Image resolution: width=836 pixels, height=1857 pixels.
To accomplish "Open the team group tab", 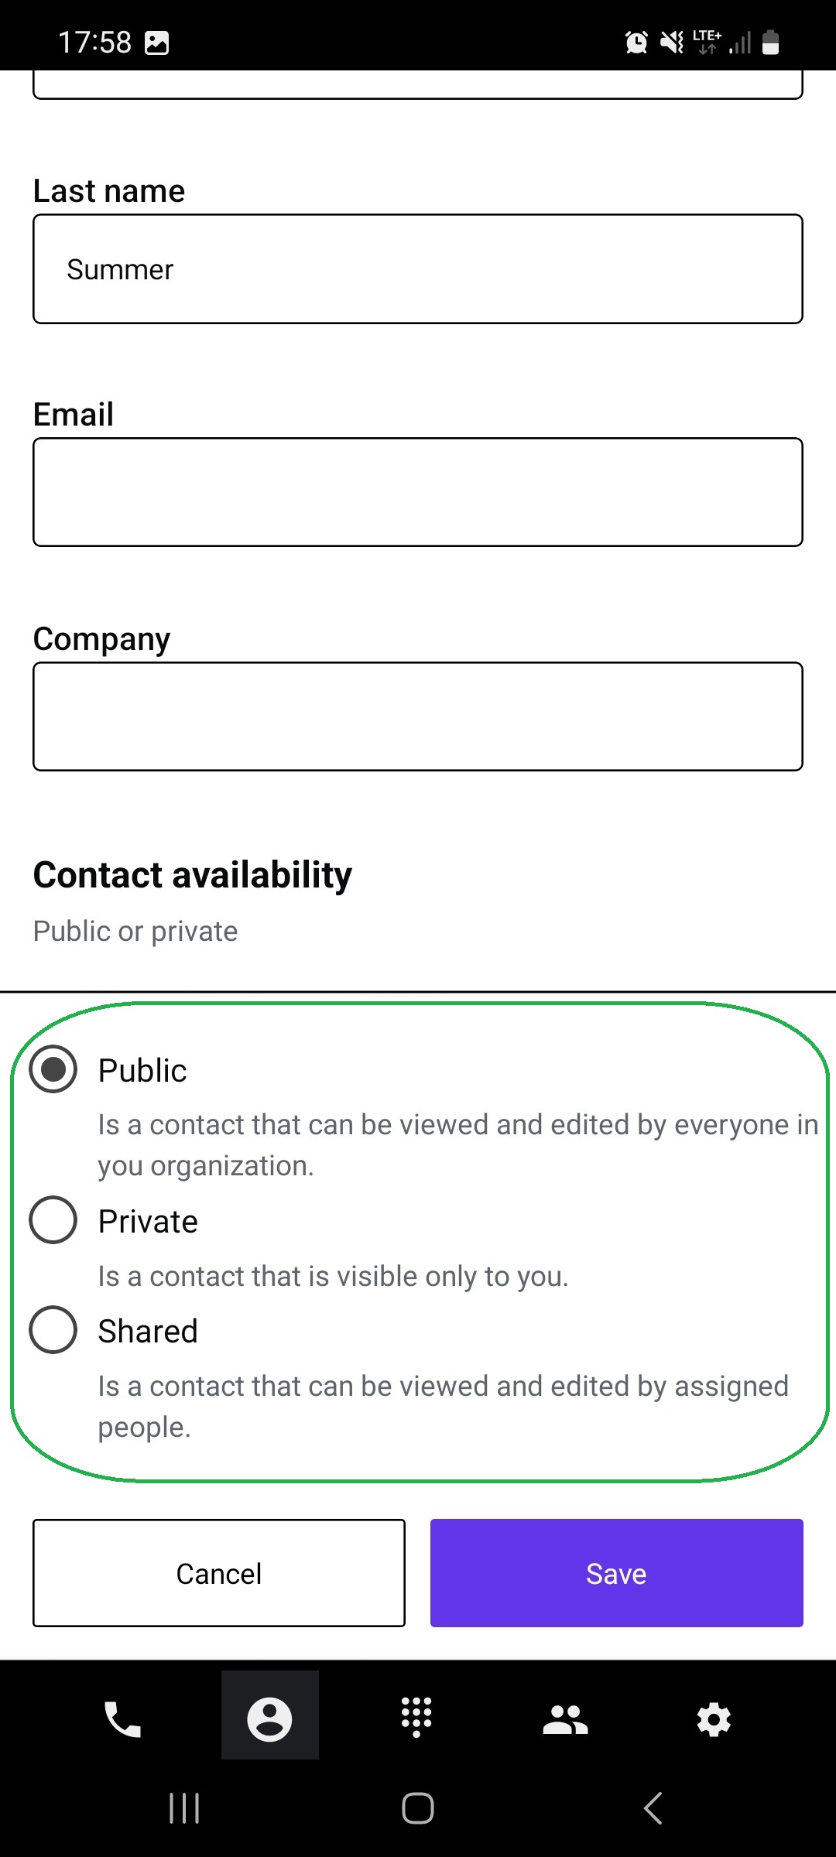I will pos(565,1719).
